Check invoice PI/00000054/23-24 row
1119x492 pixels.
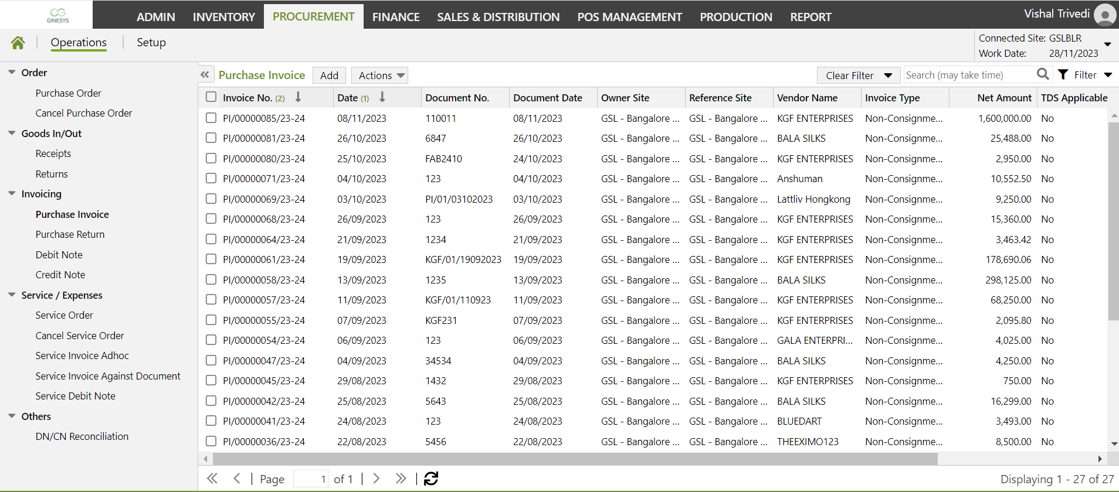click(x=211, y=340)
